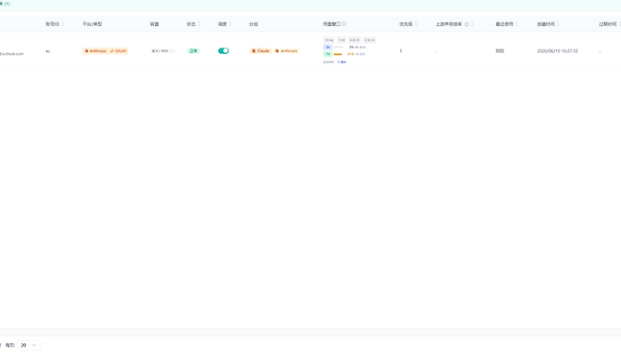
Task: Click the 分组 column header
Action: 254,24
